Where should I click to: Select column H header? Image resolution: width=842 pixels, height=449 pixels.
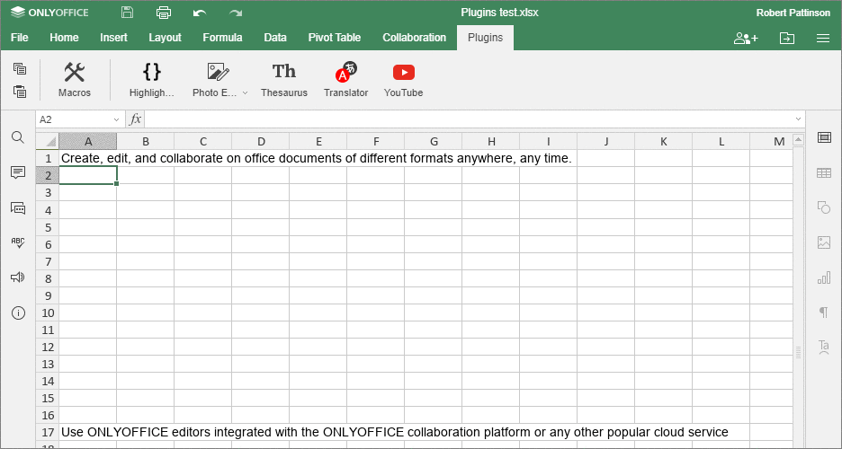(491, 142)
